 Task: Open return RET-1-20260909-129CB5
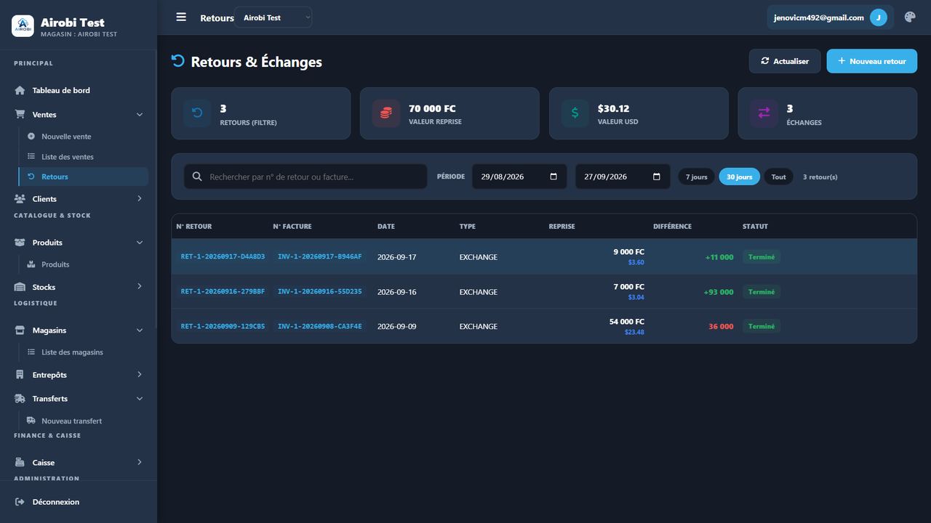(223, 327)
